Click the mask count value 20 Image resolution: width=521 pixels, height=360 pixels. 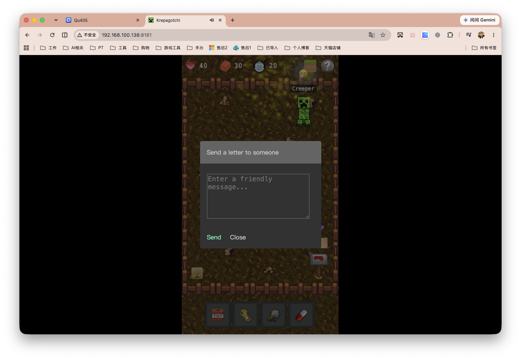pyautogui.click(x=273, y=65)
